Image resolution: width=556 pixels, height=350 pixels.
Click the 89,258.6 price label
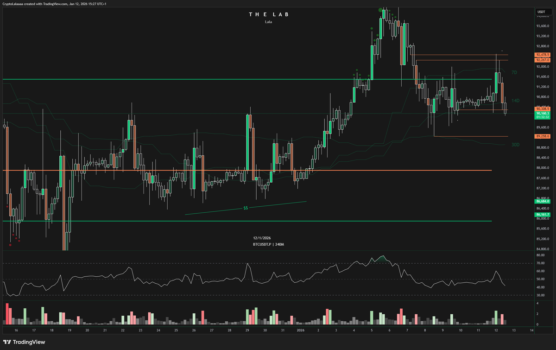(x=542, y=136)
